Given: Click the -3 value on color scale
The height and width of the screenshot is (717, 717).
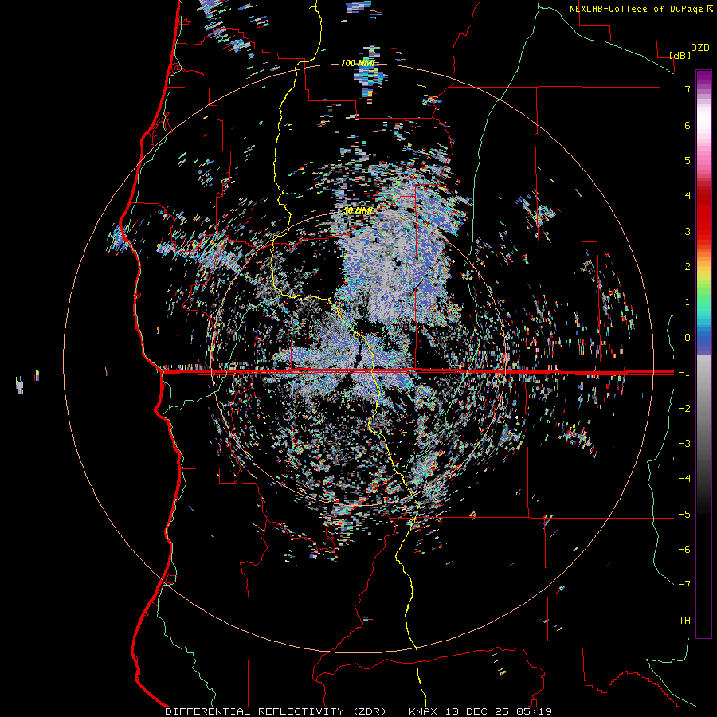Looking at the screenshot, I should tap(684, 444).
